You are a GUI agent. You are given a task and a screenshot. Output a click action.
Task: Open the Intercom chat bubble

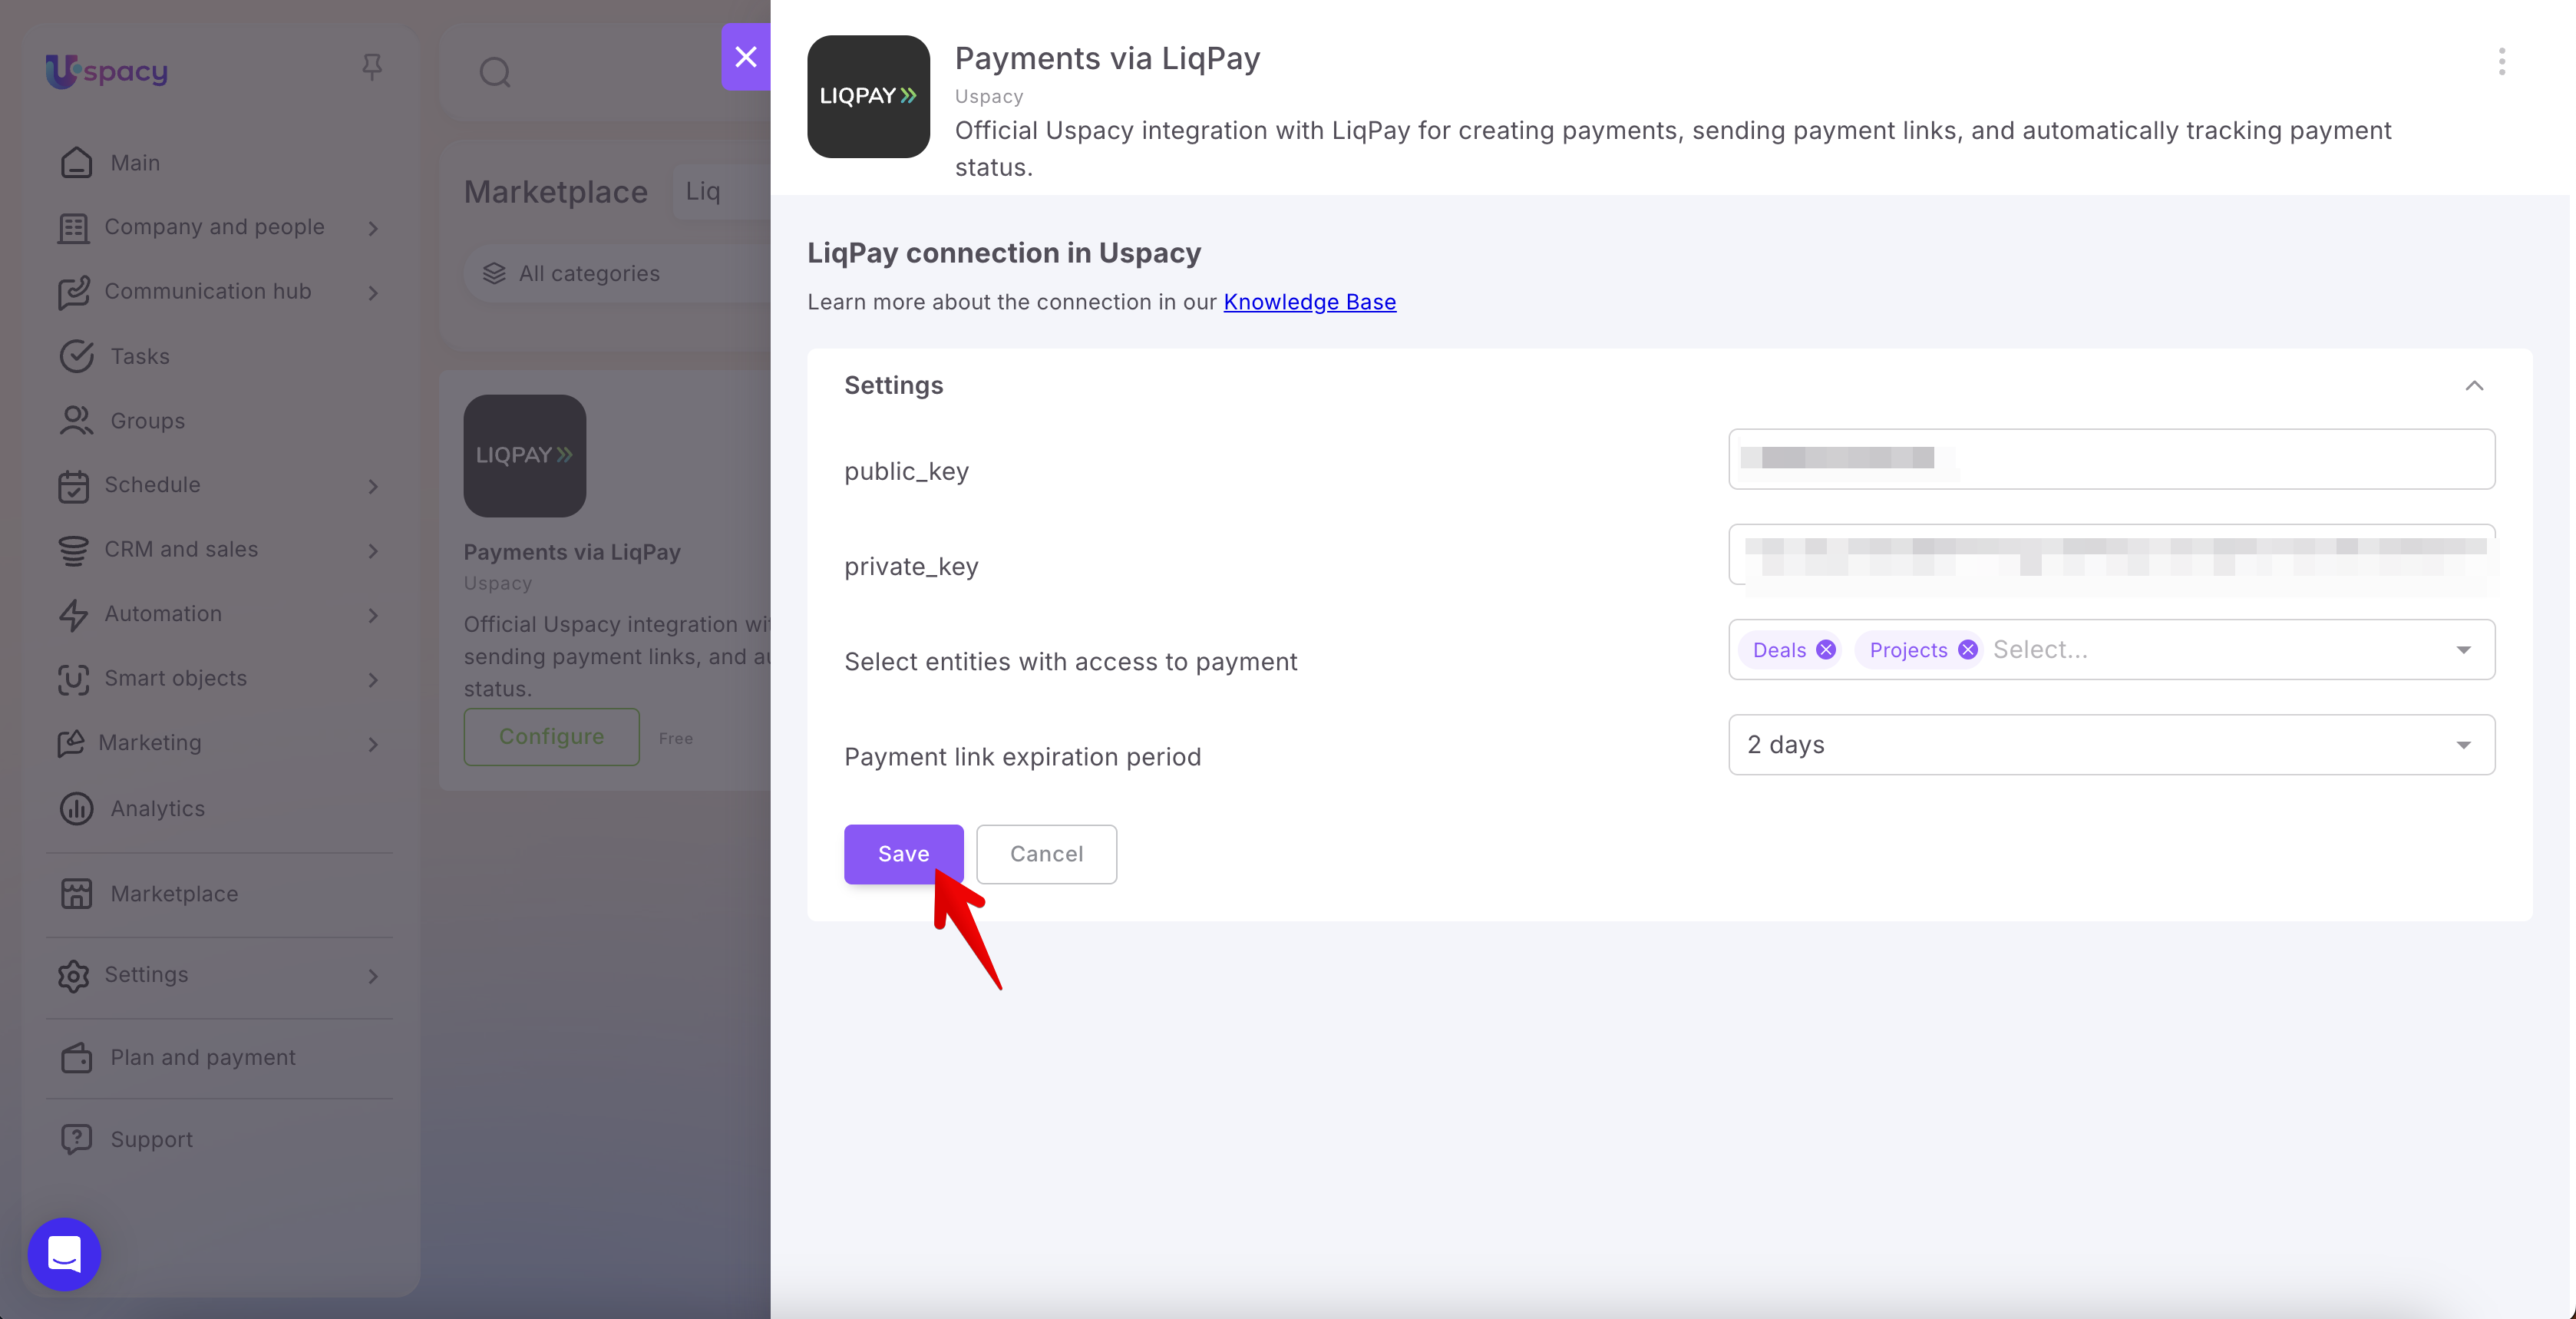[65, 1253]
